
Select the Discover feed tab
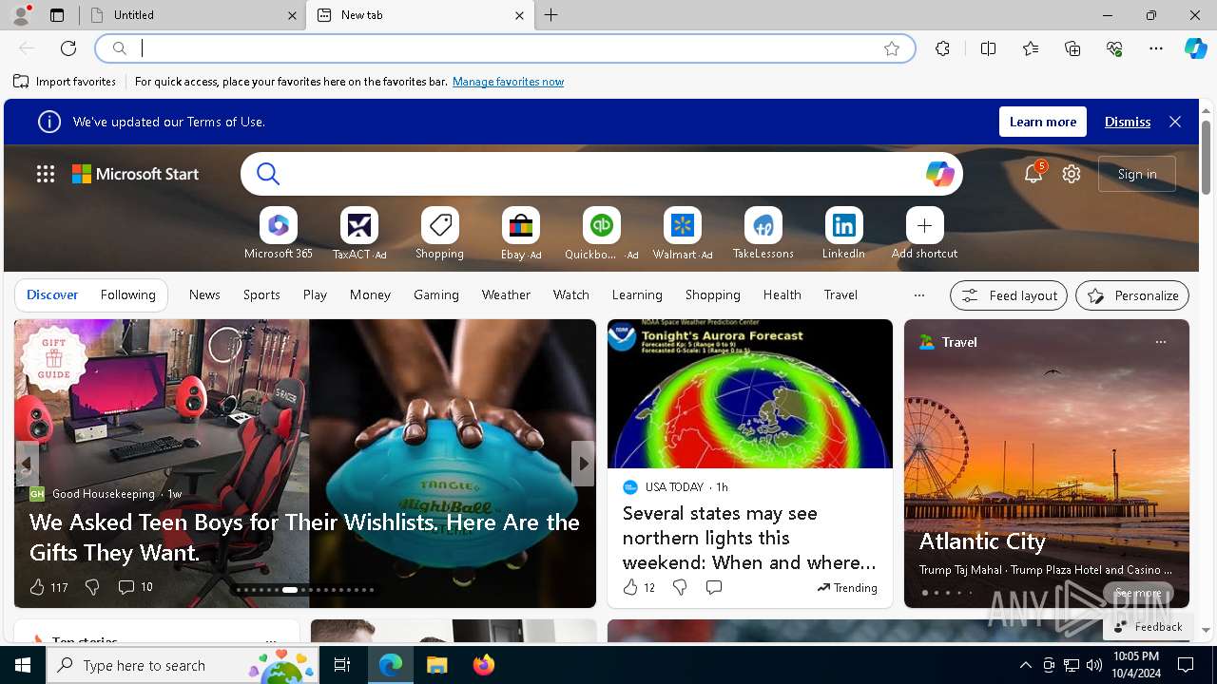[x=52, y=294]
